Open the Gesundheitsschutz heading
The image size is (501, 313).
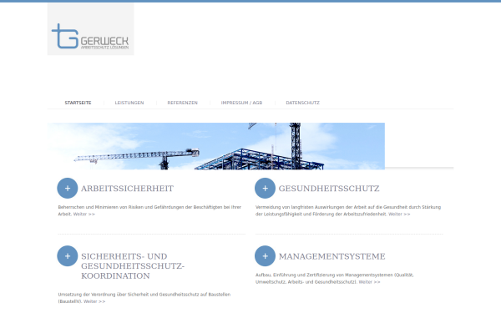point(329,189)
